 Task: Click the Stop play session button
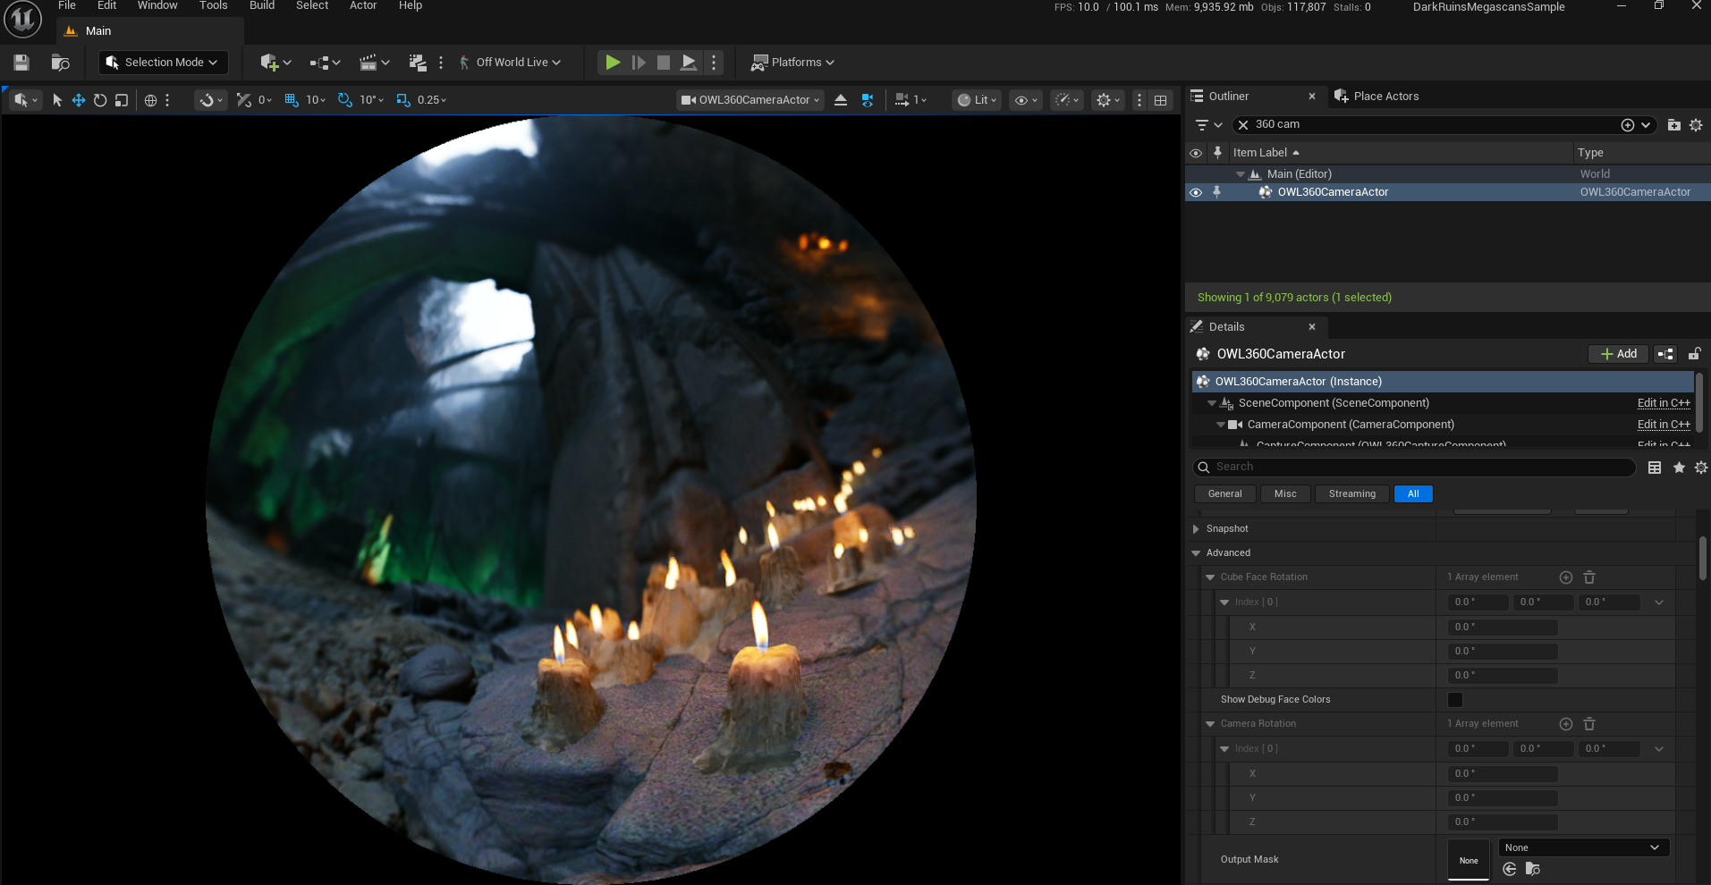coord(664,63)
